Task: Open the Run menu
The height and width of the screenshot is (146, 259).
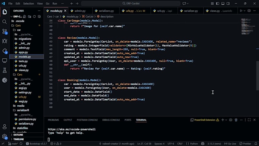Action: pyautogui.click(x=55, y=3)
